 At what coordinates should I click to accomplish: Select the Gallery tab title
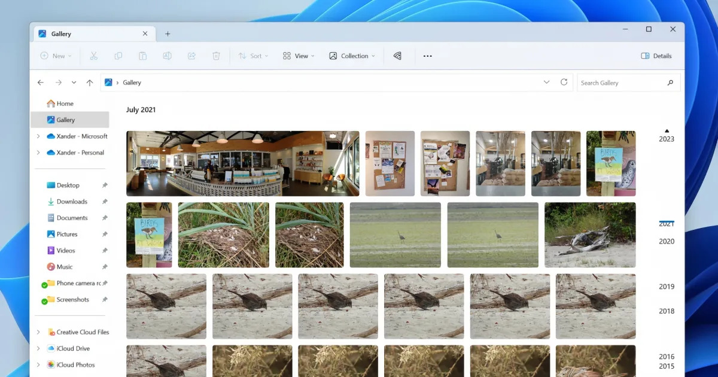point(61,34)
